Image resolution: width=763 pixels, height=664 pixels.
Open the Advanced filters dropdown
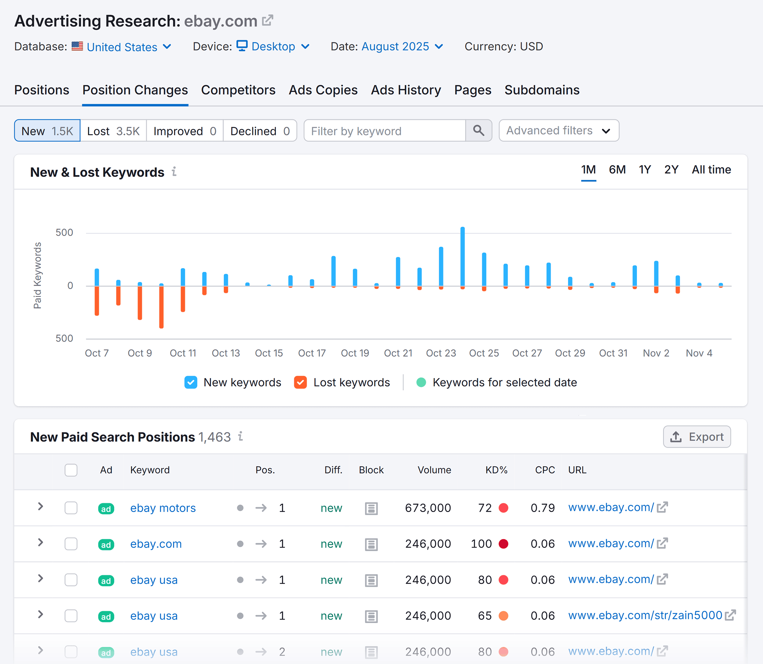(558, 130)
